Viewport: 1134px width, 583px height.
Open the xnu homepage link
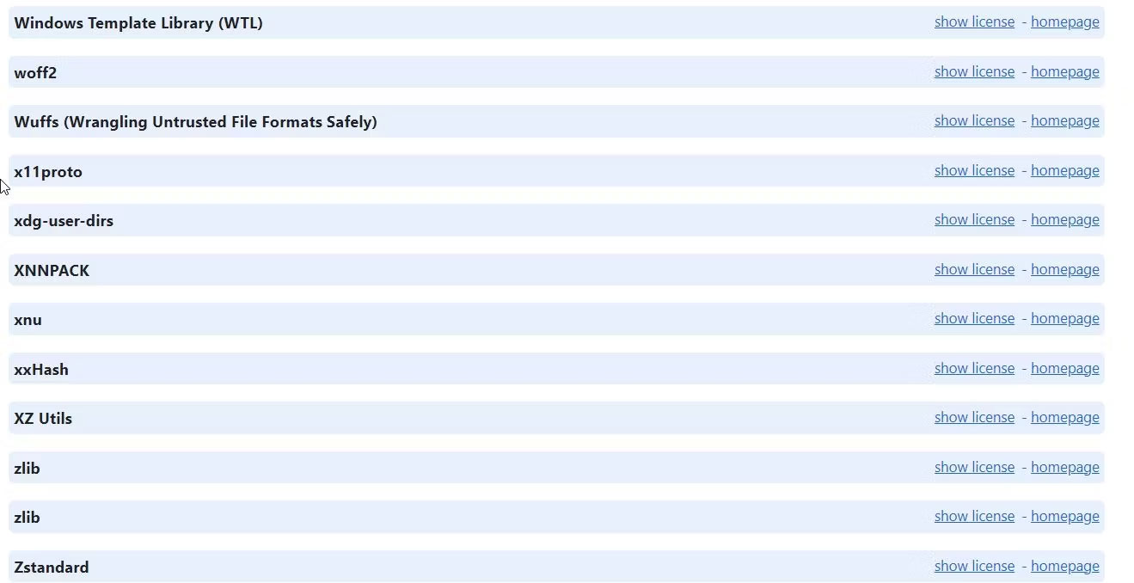[1064, 319]
